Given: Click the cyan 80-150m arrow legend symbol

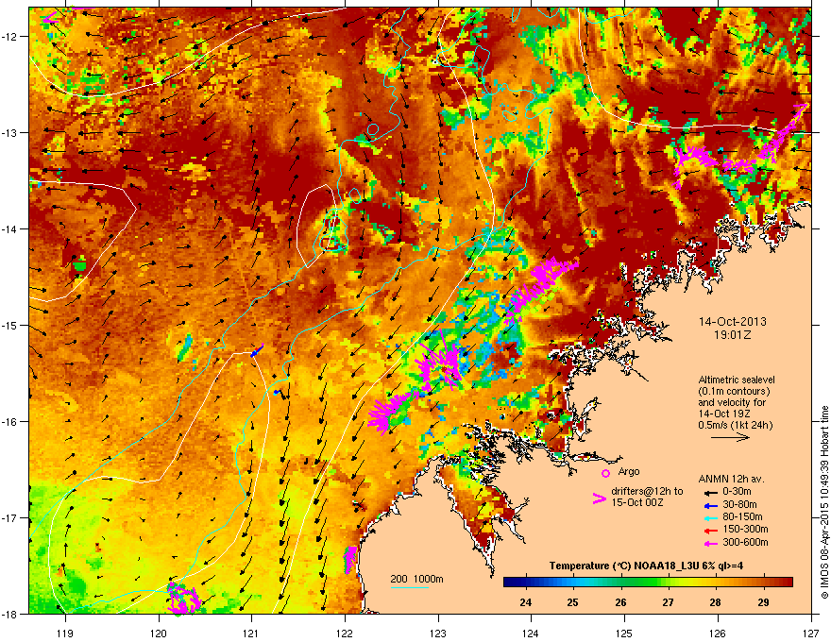Looking at the screenshot, I should click(710, 517).
